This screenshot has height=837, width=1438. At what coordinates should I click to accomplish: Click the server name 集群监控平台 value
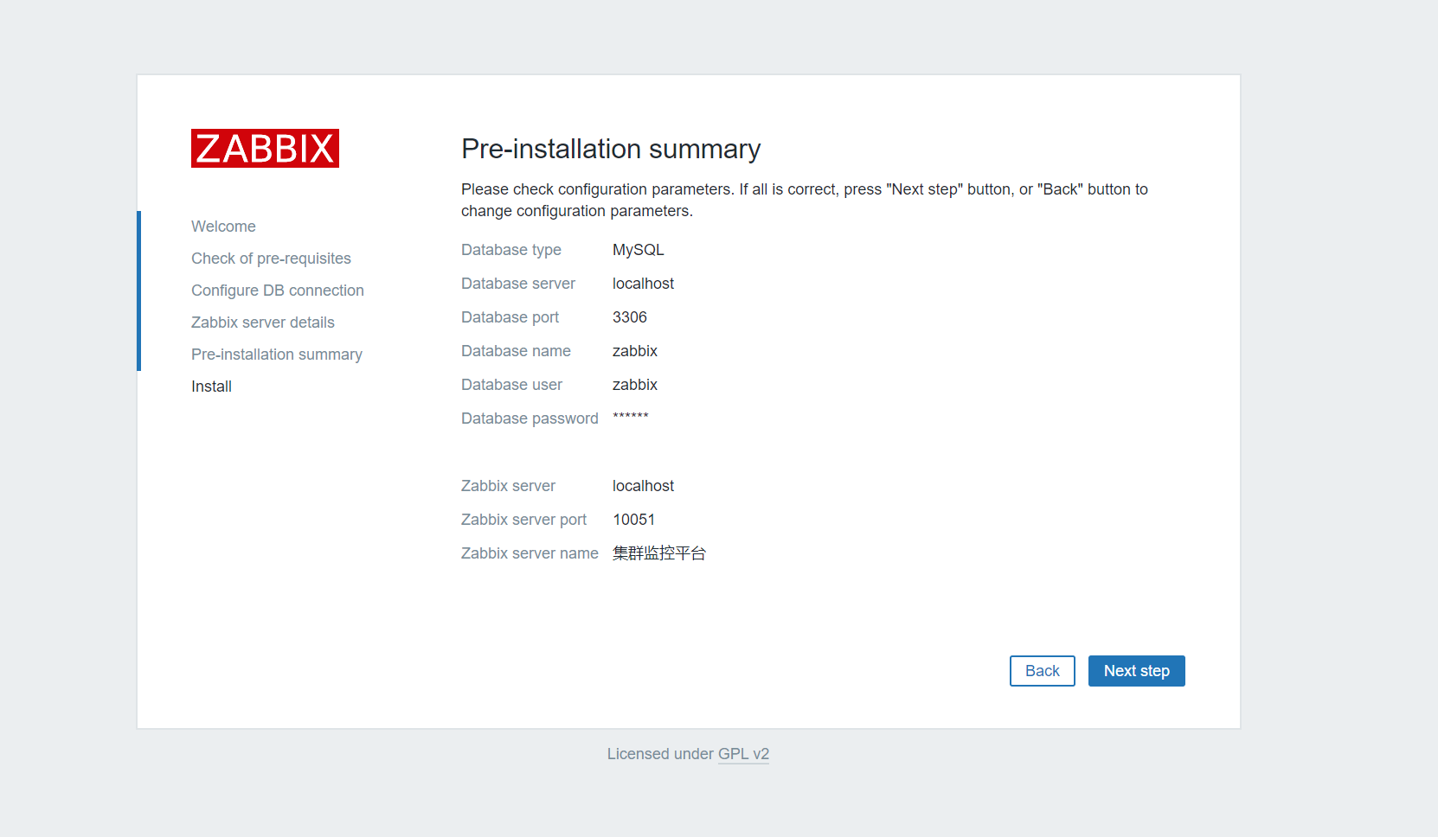659,553
